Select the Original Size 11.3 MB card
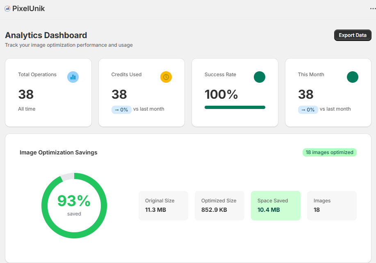 pos(163,206)
